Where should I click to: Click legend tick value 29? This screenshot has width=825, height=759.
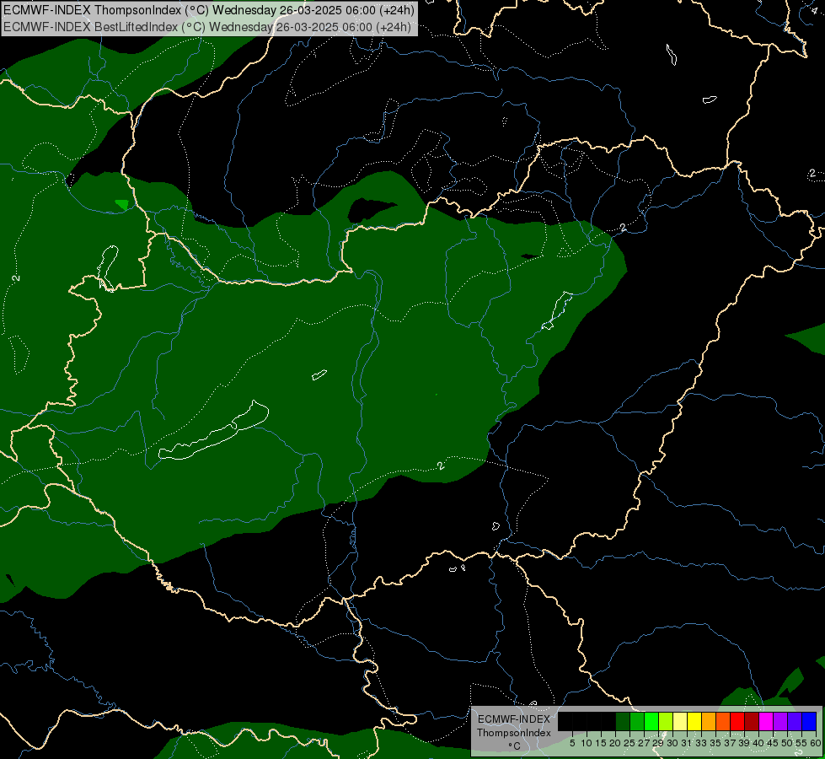tap(659, 743)
